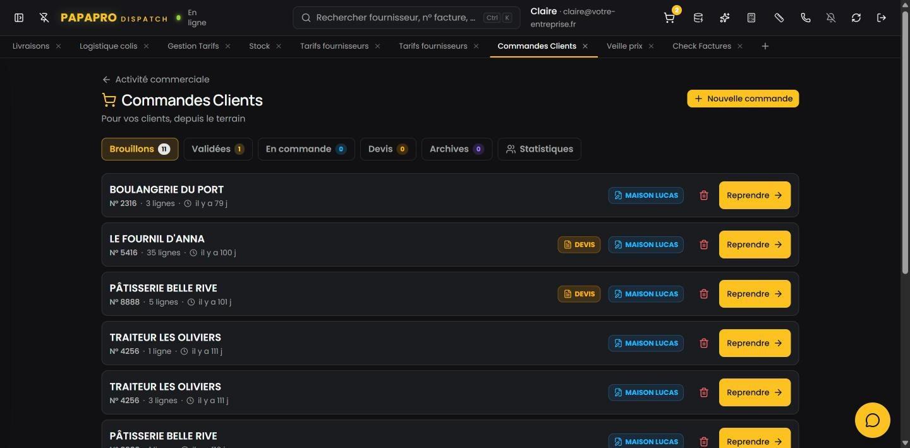Viewport: 910px width, 448px height.
Task: Click DEVIS badge on PÂTISSERIE BELLE RIVE 8888
Action: (x=579, y=294)
